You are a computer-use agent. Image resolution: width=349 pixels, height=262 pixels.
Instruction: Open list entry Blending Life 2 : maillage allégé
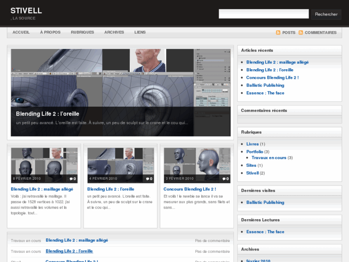pos(77,240)
